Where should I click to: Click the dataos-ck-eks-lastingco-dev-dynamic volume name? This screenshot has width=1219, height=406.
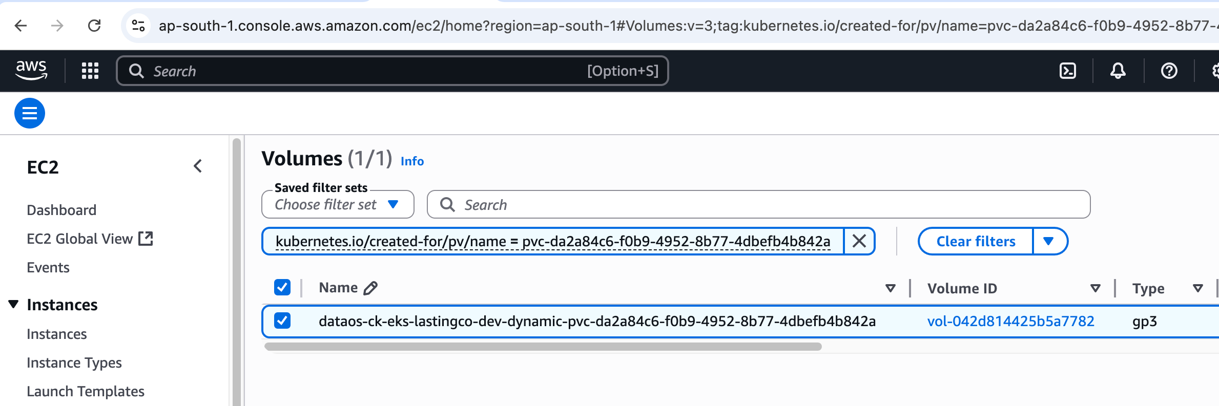point(597,321)
